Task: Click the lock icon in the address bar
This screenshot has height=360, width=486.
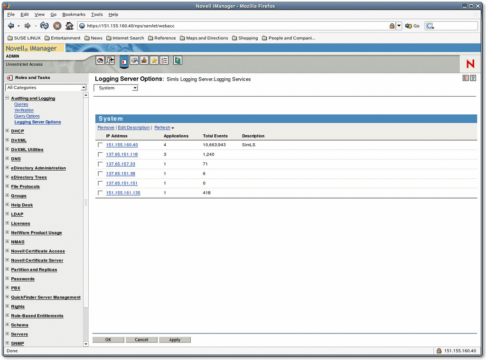Action: pyautogui.click(x=392, y=26)
